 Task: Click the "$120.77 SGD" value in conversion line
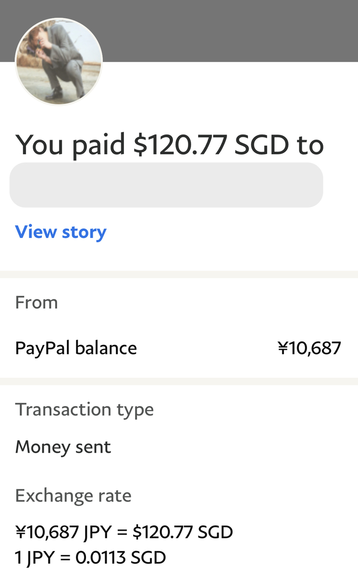[x=183, y=532]
